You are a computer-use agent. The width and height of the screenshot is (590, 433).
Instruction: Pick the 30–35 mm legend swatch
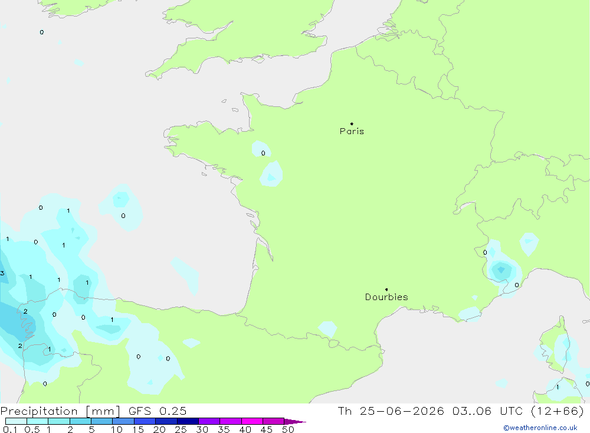(209, 421)
